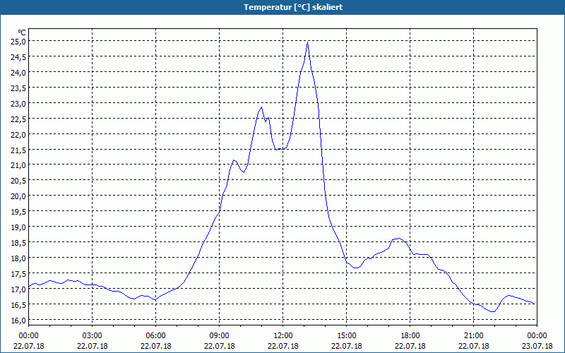The height and width of the screenshot is (353, 565).
Task: Click the '00:00' label above date 23.07.18
Action: pos(537,336)
